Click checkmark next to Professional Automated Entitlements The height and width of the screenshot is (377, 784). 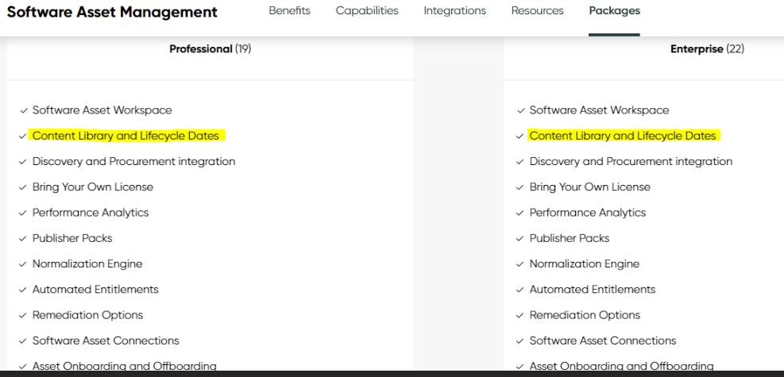point(22,290)
